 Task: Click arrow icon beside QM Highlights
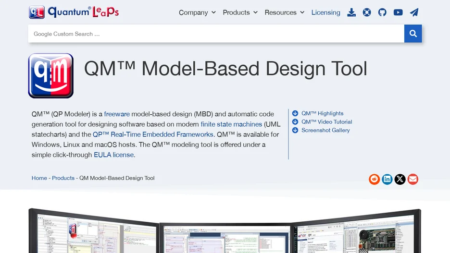[295, 113]
